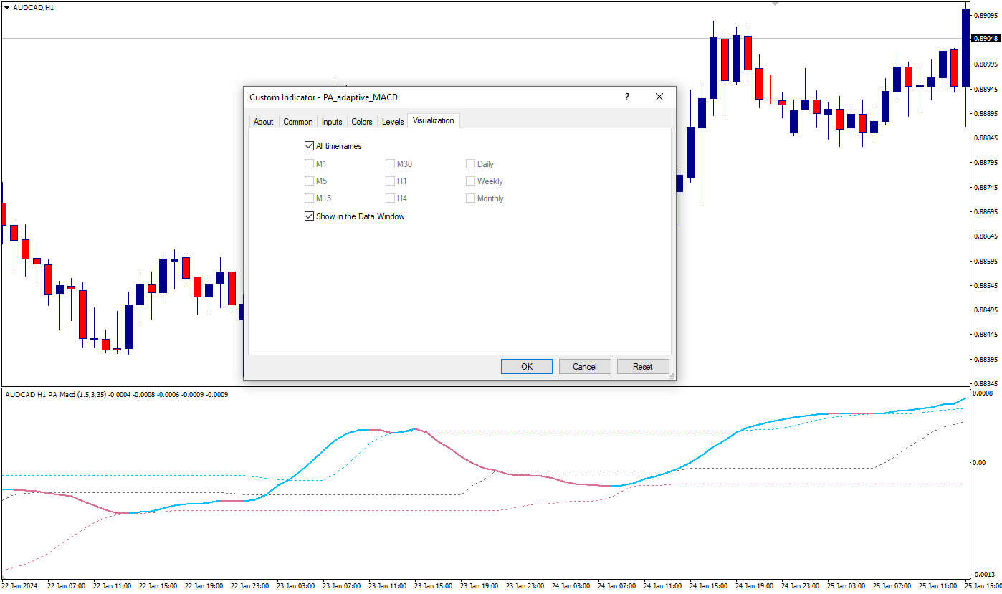Click the -0.0013 indicator scale value
The image size is (1002, 594).
tap(983, 575)
